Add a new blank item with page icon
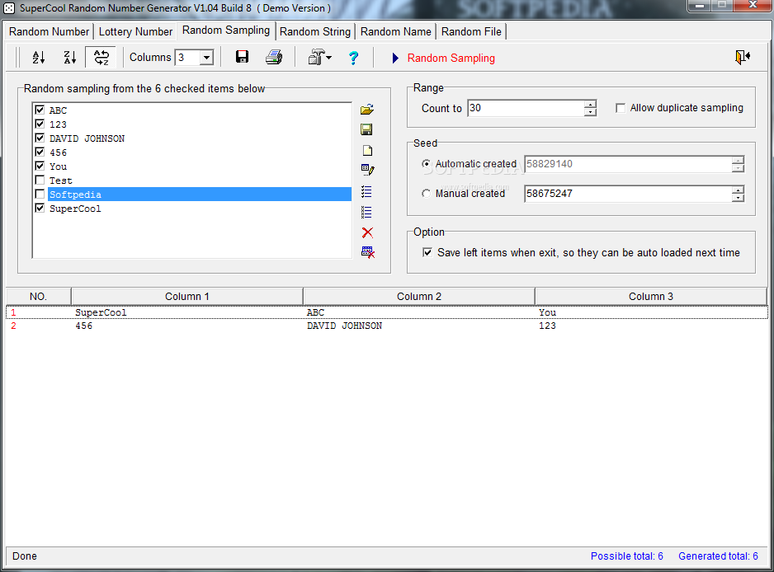The height and width of the screenshot is (572, 774). (x=367, y=150)
